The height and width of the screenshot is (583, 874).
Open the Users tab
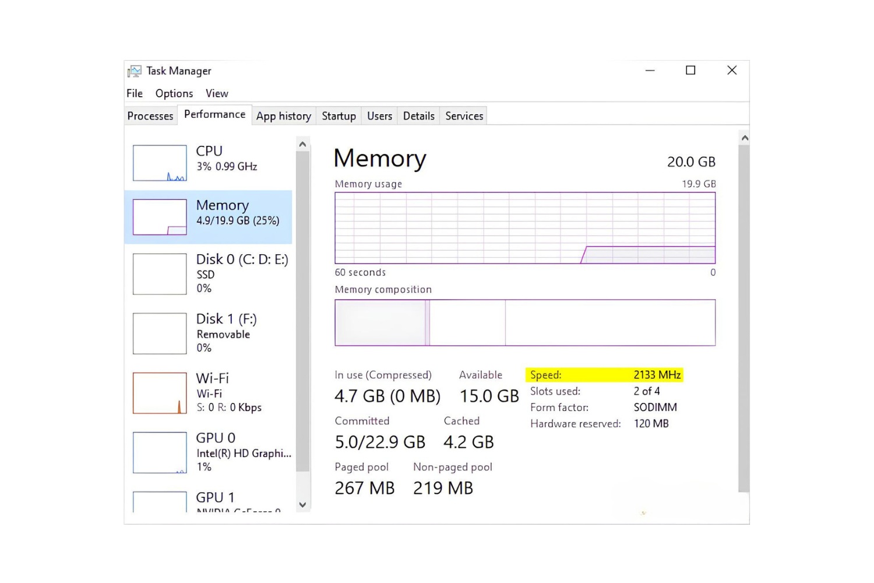(x=379, y=116)
